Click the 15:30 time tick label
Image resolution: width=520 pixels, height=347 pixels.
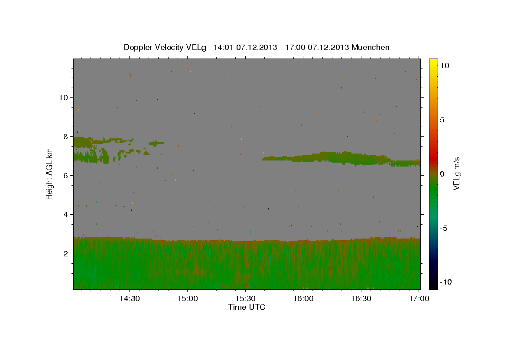[245, 298]
